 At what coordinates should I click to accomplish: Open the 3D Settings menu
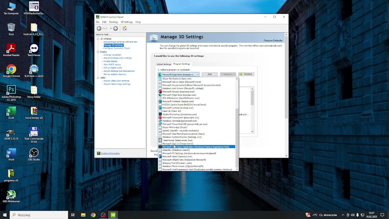127,22
